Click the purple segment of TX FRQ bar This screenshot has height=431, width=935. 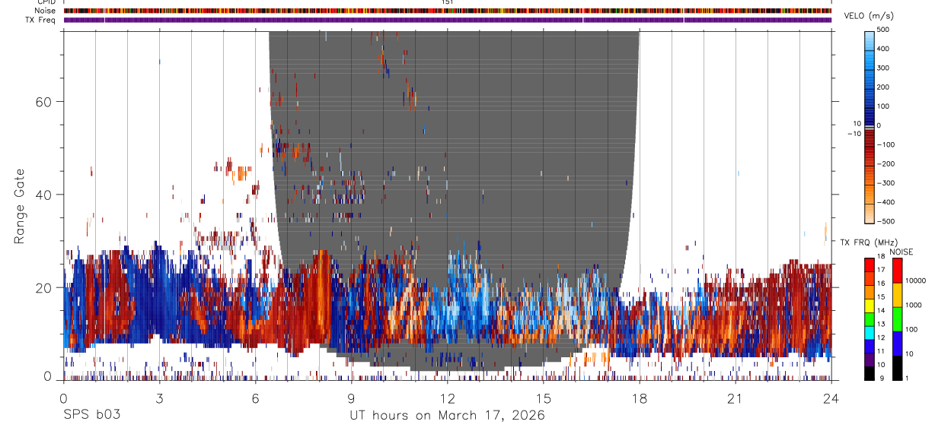pyautogui.click(x=870, y=359)
